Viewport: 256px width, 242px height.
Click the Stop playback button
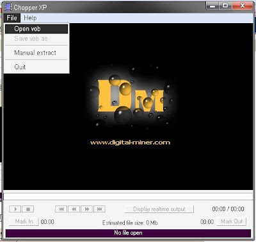(x=28, y=209)
